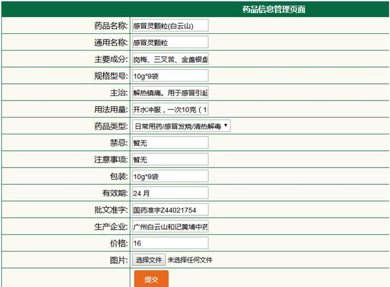
Task: Click the 有效期 label
Action: (115, 193)
